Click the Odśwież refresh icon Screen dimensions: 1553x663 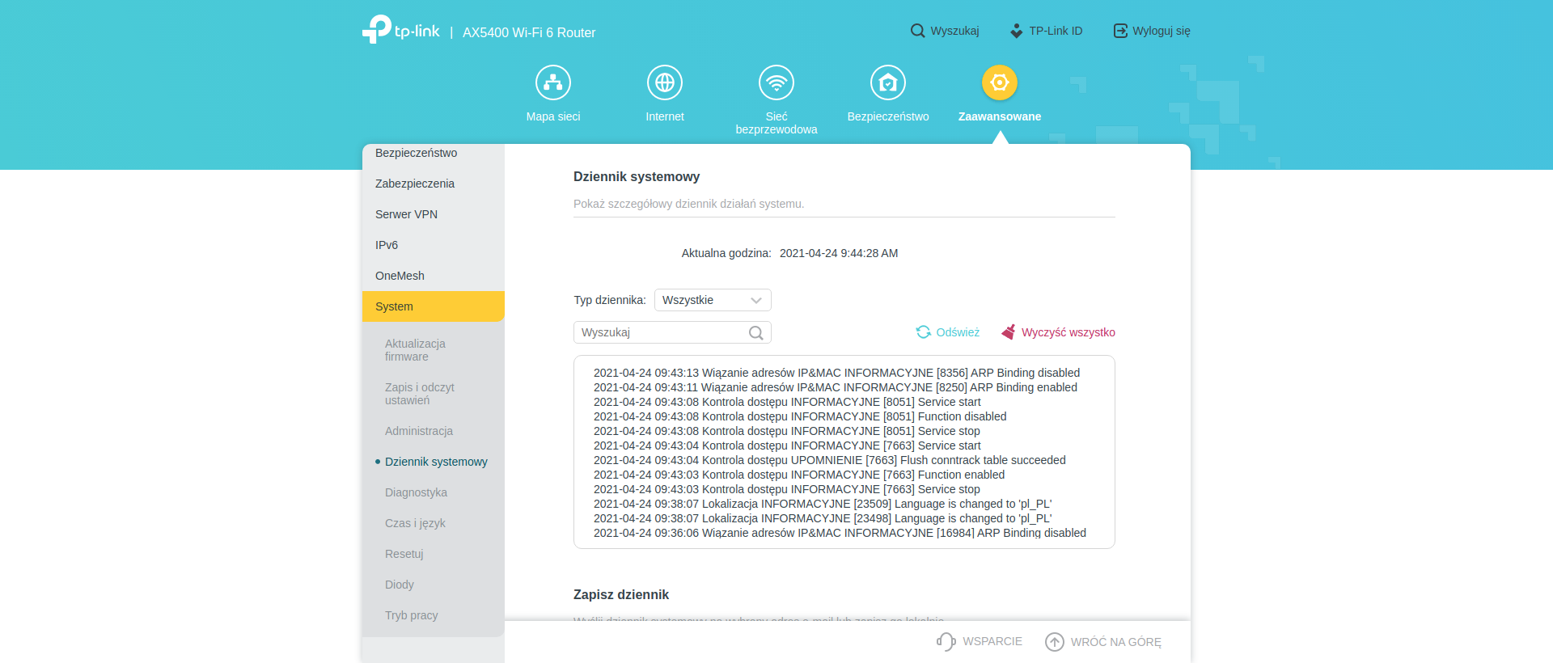tap(923, 332)
